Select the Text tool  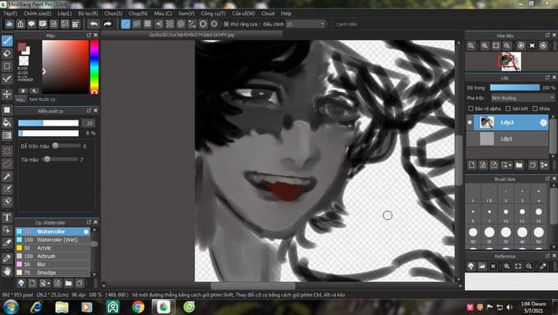(7, 217)
